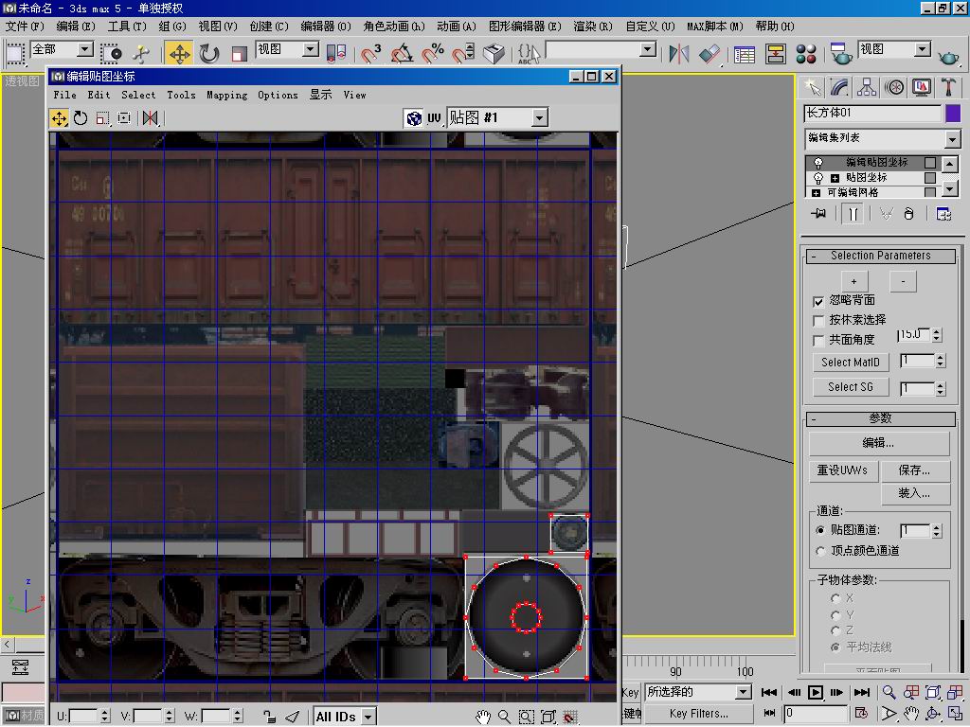Viewport: 970px width, 727px height.
Task: Select 可编辑网格 in the modifier stack
Action: (853, 193)
